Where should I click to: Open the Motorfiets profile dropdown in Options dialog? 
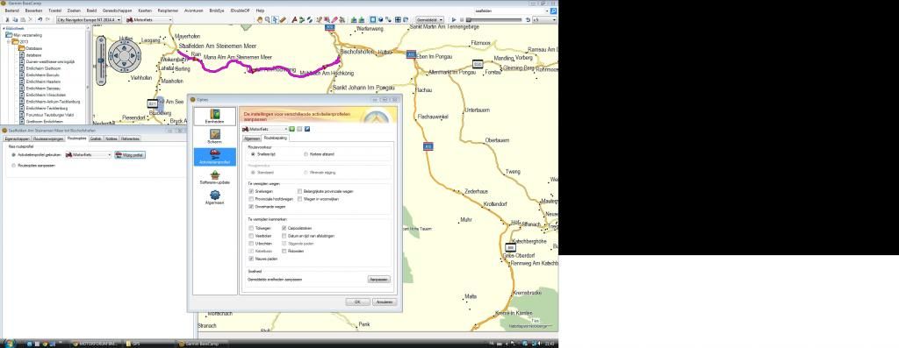(x=264, y=129)
